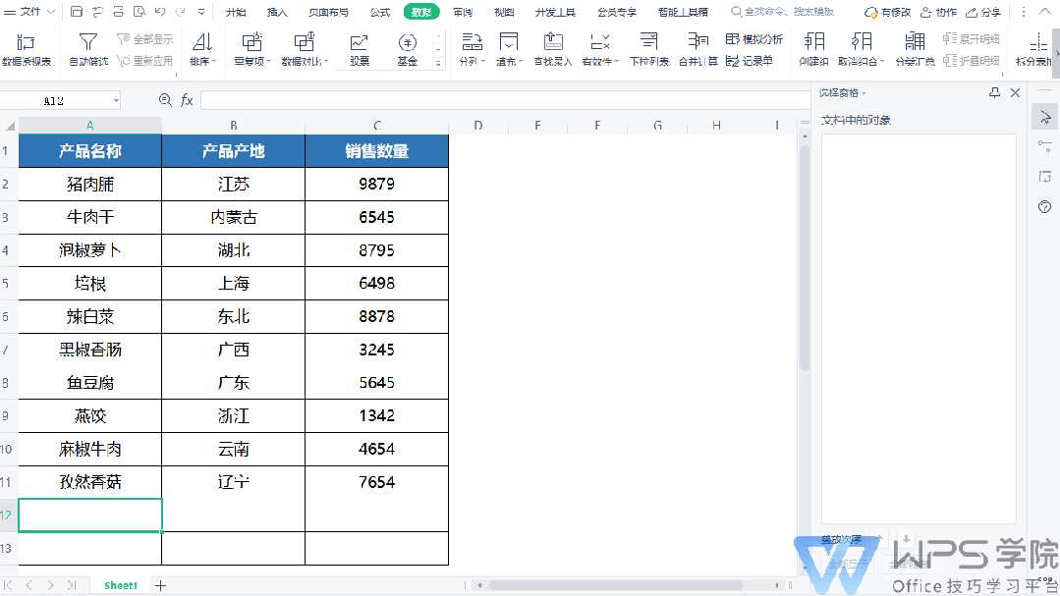Open the 排序 sort dropdown
This screenshot has height=596, width=1060.
pyautogui.click(x=202, y=50)
